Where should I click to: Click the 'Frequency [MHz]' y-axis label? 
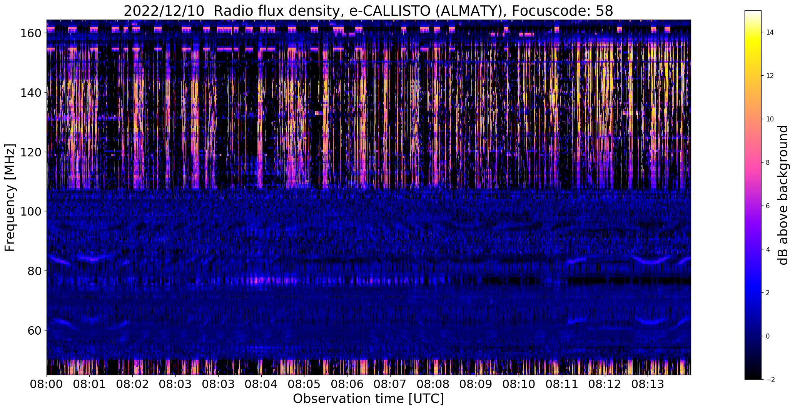pyautogui.click(x=10, y=198)
